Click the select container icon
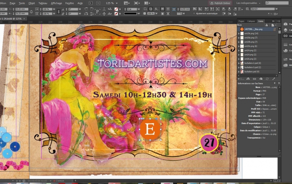This screenshot has width=292, height=184. coord(104,9)
